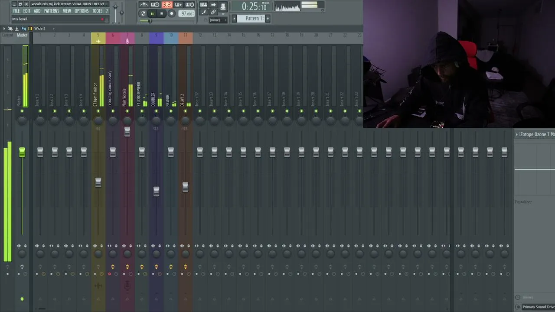This screenshot has width=555, height=312.
Task: Open the PATTERNS menu
Action: point(52,11)
